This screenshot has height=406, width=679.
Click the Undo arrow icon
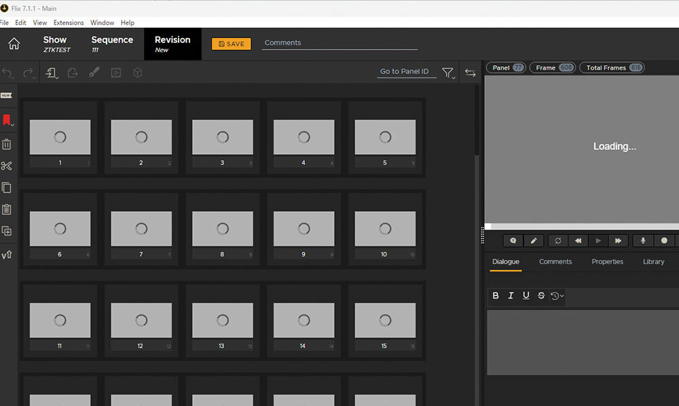point(7,73)
